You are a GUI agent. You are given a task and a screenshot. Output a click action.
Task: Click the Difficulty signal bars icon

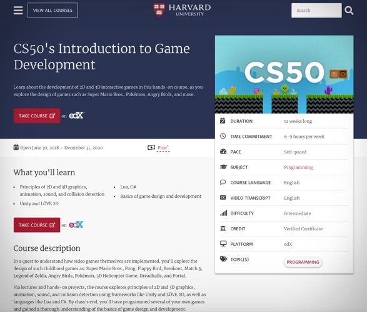pos(224,213)
